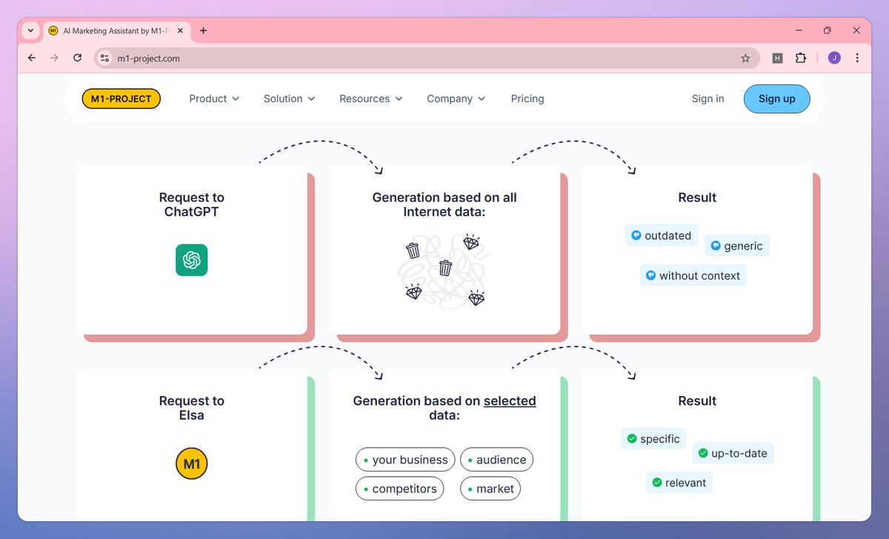Minimize the browser window
The image size is (889, 539).
pos(799,30)
